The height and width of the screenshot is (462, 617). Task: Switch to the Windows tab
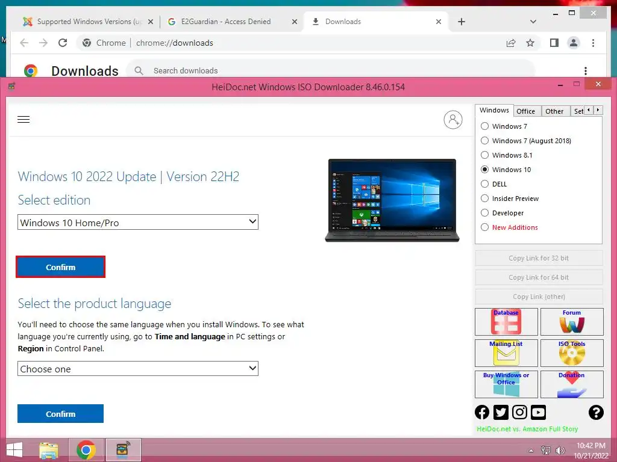tap(494, 111)
